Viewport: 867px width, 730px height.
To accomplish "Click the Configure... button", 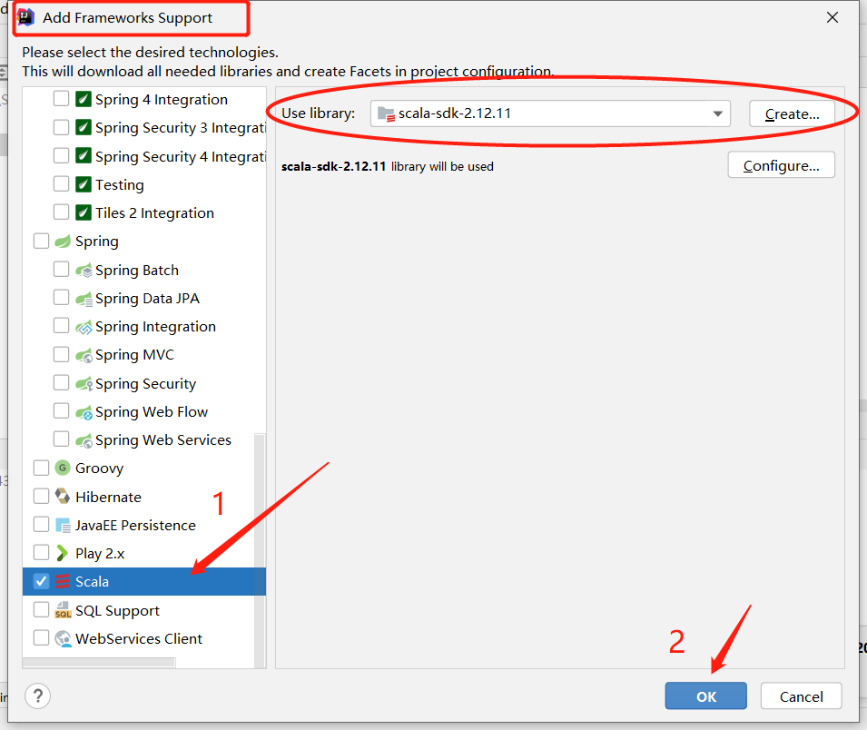I will point(781,165).
